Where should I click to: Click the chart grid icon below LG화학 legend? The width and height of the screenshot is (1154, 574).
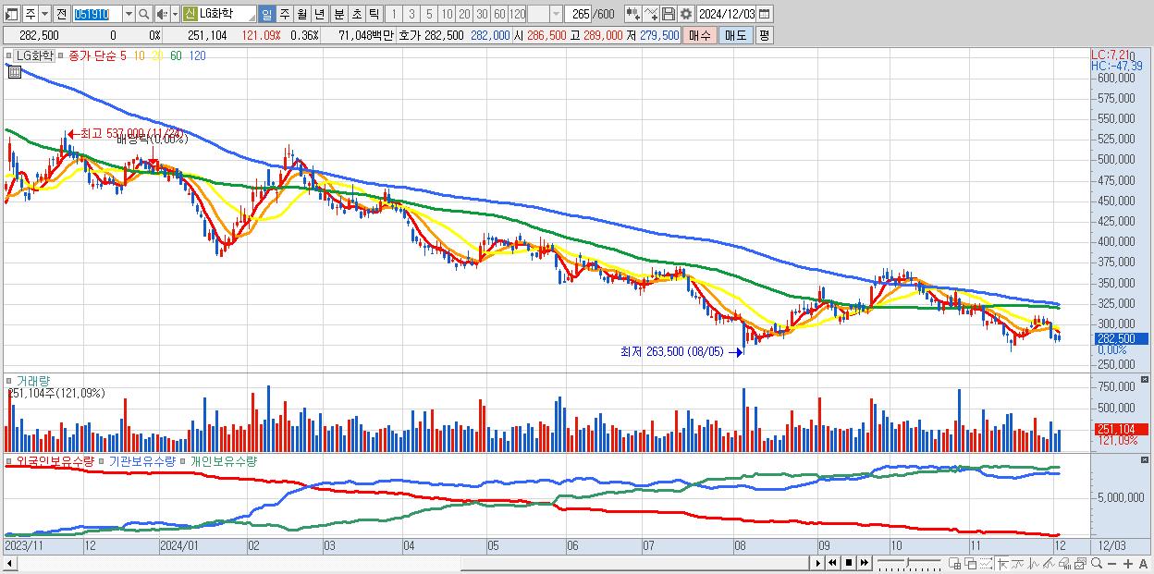coord(14,71)
